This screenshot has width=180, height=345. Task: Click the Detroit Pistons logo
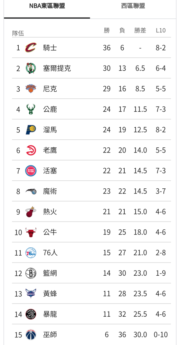click(31, 171)
